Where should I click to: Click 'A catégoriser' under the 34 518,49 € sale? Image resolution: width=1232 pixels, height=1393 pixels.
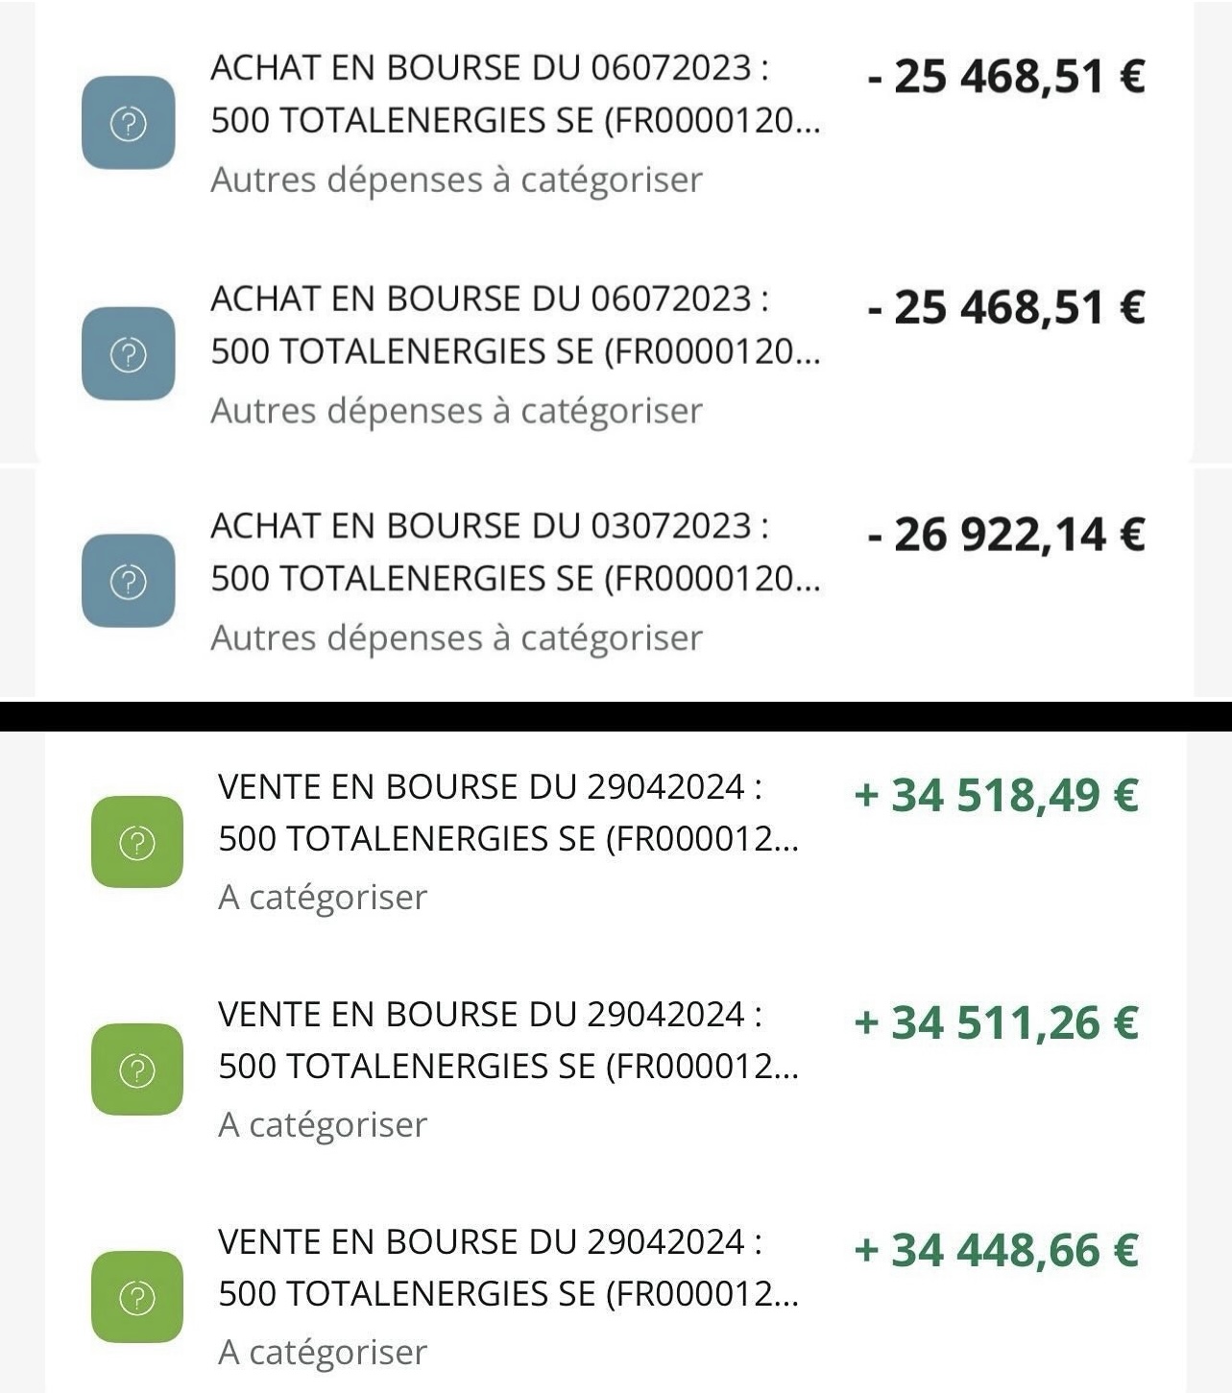tap(323, 898)
